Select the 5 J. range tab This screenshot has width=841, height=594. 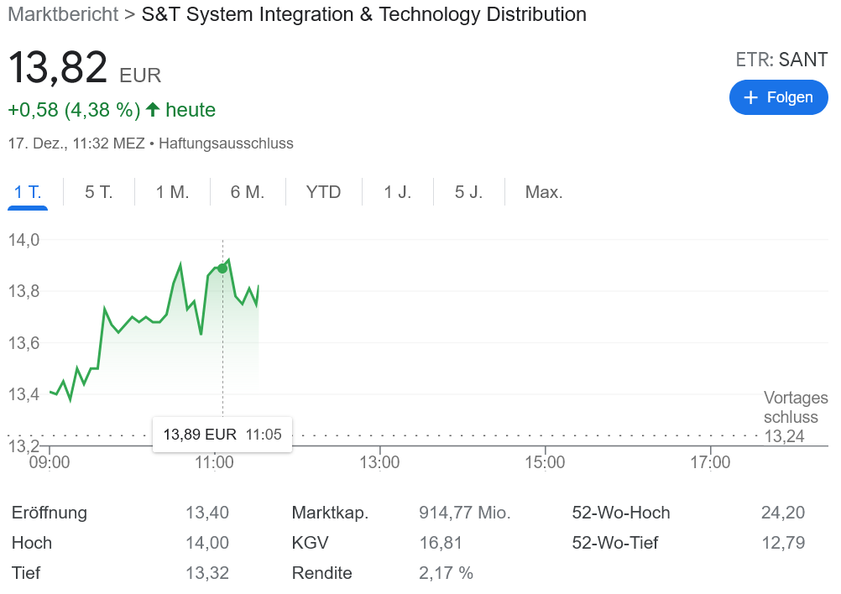tap(468, 192)
